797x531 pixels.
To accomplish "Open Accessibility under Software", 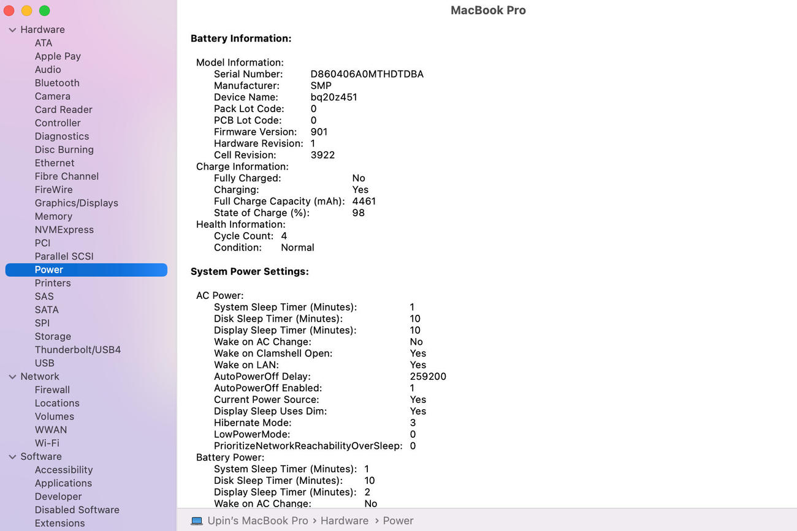I will [x=64, y=470].
